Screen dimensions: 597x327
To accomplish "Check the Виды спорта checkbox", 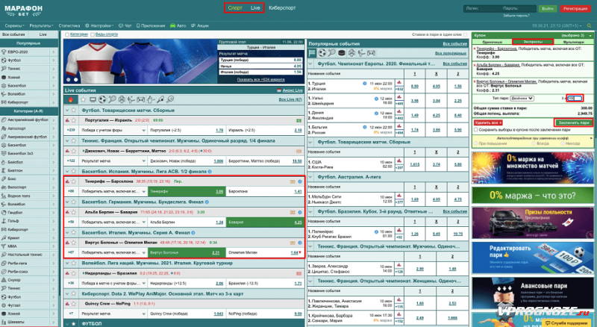I will pyautogui.click(x=93, y=34).
